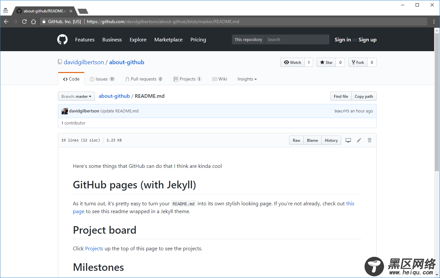Open Explore in the top navigation
Screen dimensions: 440x278
(138, 39)
